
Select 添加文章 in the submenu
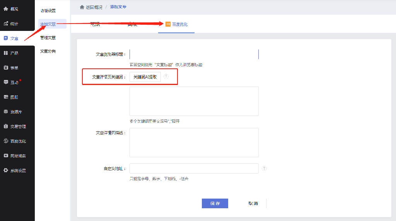(x=52, y=24)
